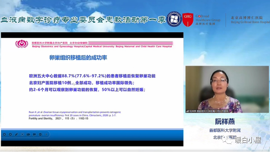Toggle the speech bubble subtitles icon
The width and height of the screenshot is (270, 152).
(34, 134)
